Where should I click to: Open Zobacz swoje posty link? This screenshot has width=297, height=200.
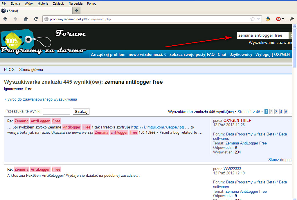point(187,54)
